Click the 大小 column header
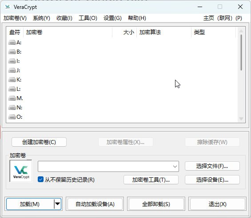This screenshot has width=251, height=218. pos(124,32)
